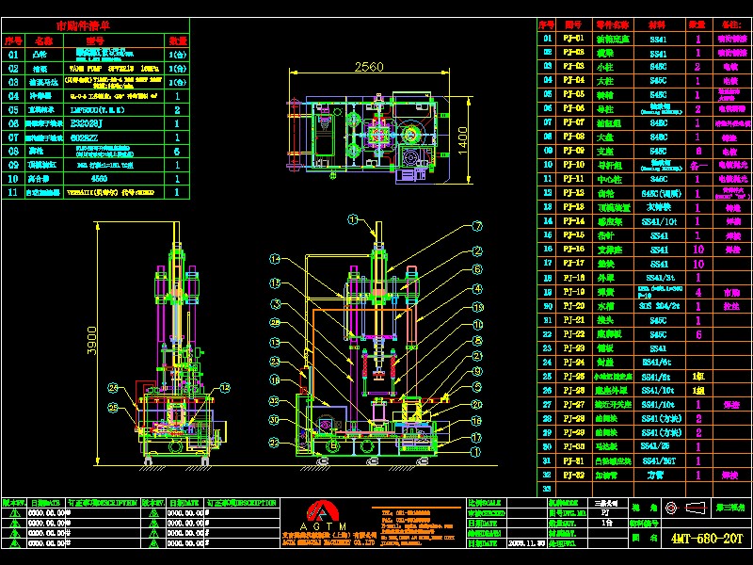Select part number PJ-21 cell
The width and height of the screenshot is (753, 565).
573,319
